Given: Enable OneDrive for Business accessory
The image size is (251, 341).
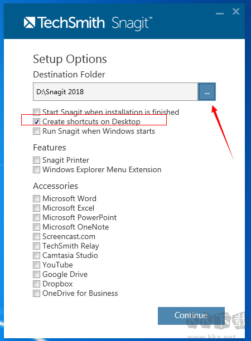Looking at the screenshot, I should (37, 294).
